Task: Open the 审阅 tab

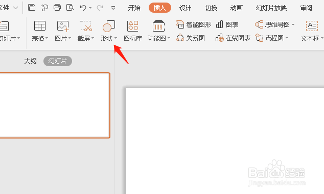Action: pyautogui.click(x=306, y=8)
